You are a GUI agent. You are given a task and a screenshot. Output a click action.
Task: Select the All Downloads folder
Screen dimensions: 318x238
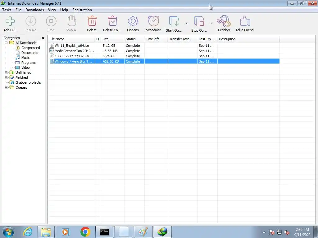26,43
